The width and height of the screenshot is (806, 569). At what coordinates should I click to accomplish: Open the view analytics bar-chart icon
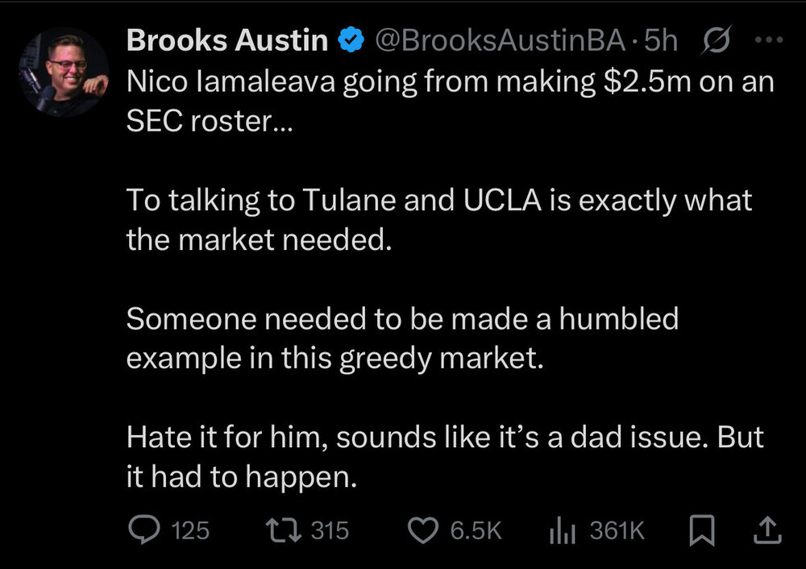tap(561, 530)
